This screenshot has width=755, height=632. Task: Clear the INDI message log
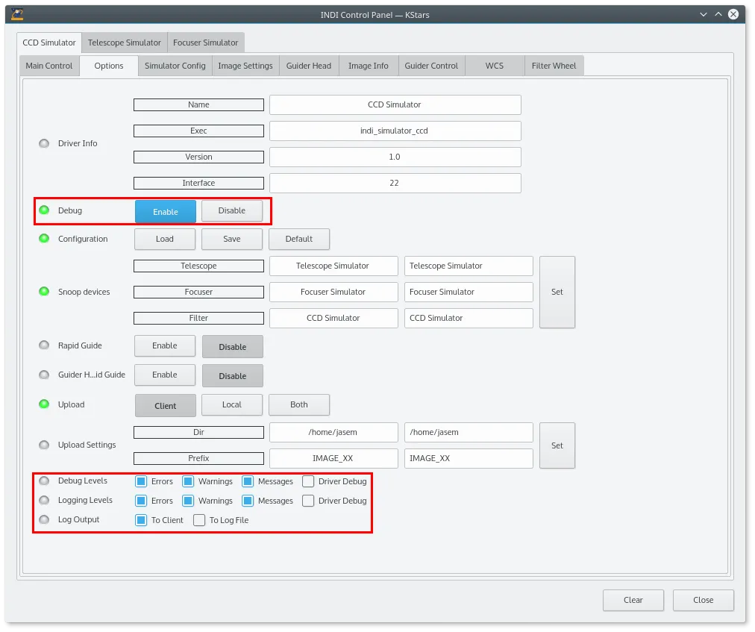(x=633, y=600)
